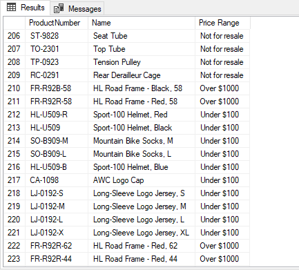Select the Tension Pulley name cell
Screen dimensions: 299x270
pyautogui.click(x=142, y=62)
